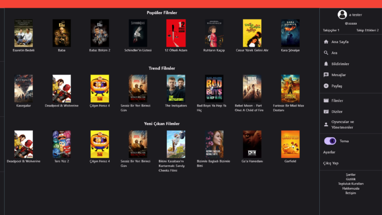Click the Filmler clapperboard icon

click(x=326, y=100)
